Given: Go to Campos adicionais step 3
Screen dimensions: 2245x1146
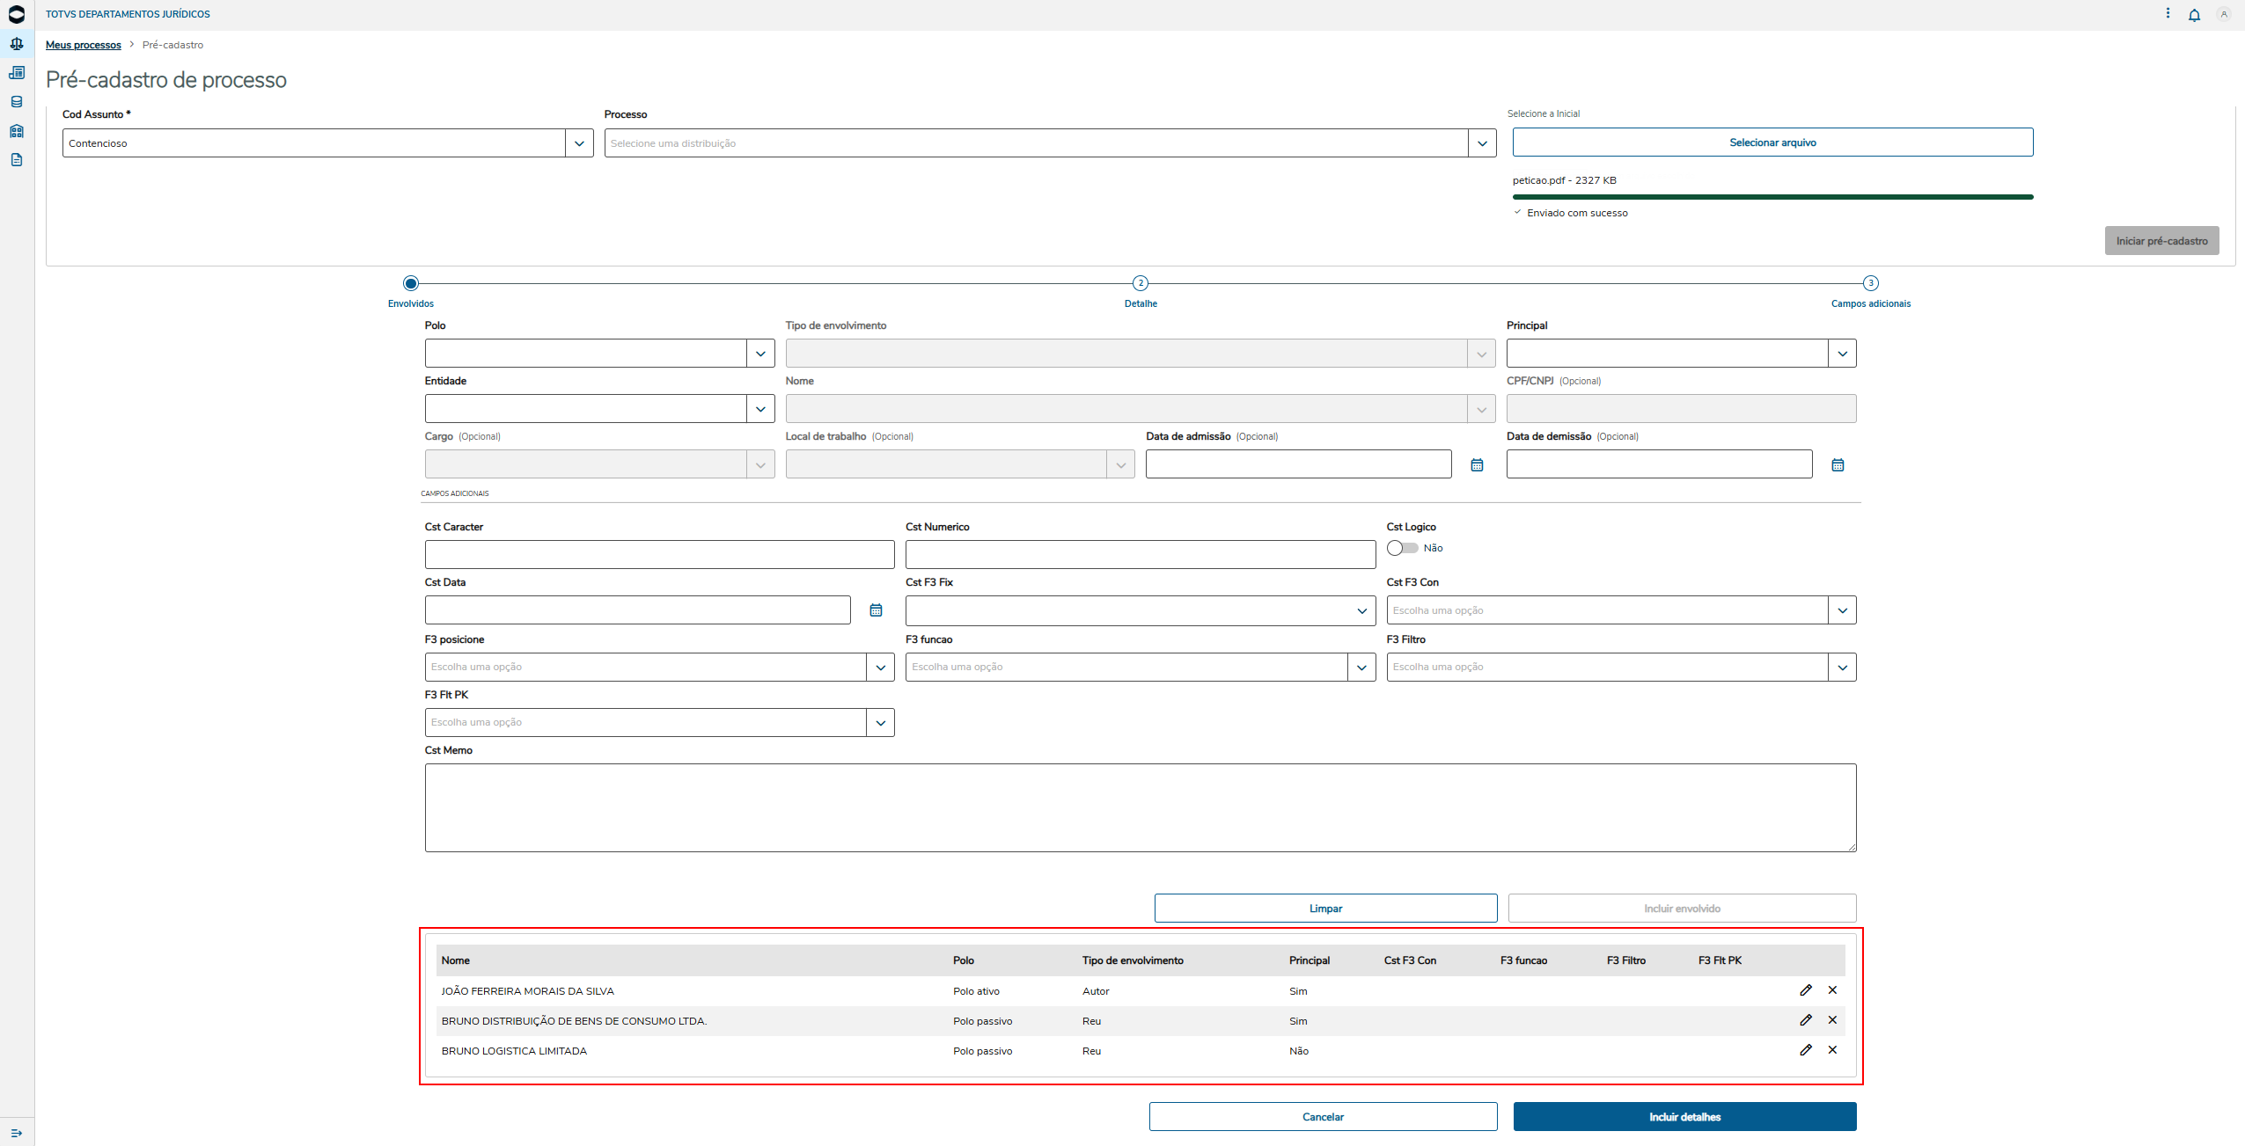Looking at the screenshot, I should tap(1871, 283).
